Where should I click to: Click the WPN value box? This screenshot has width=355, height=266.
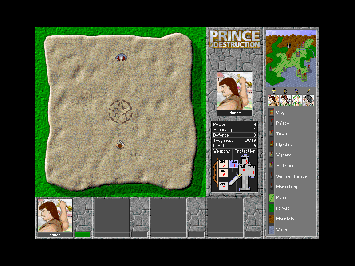(x=223, y=186)
